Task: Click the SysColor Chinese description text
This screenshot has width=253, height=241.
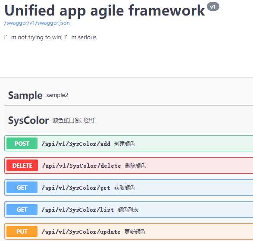Action: 73,120
